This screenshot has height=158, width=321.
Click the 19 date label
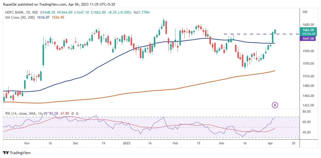point(104,143)
